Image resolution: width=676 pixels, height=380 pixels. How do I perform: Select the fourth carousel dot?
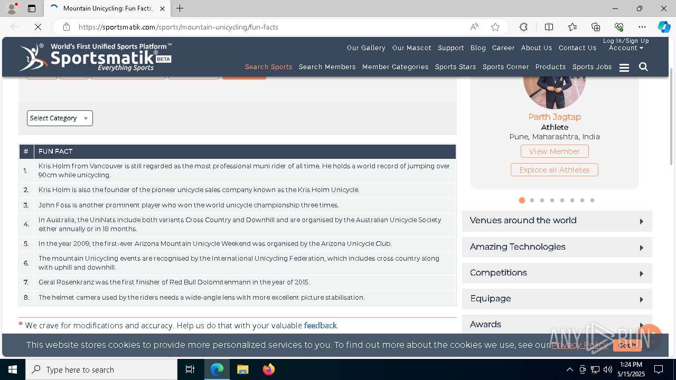(x=552, y=200)
